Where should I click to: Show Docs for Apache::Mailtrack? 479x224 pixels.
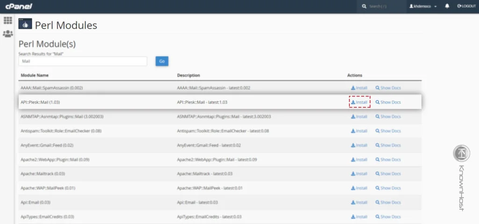388,174
